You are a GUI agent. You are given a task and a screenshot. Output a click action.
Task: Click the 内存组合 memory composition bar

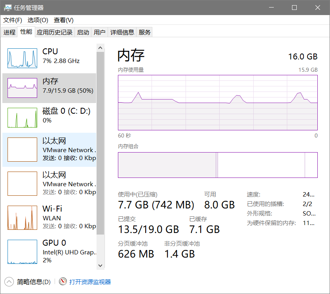[218, 165]
